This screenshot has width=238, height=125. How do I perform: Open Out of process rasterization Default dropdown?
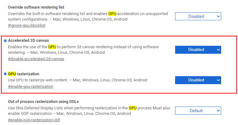point(198,111)
